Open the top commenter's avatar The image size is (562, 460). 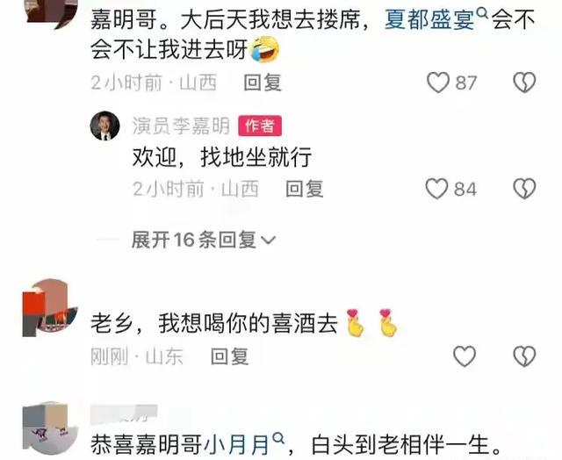pos(52,14)
